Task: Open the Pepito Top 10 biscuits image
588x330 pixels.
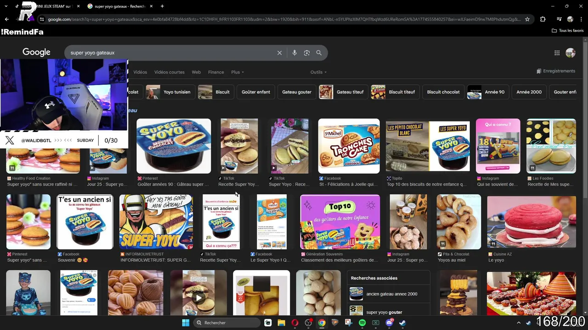Action: pos(428,146)
